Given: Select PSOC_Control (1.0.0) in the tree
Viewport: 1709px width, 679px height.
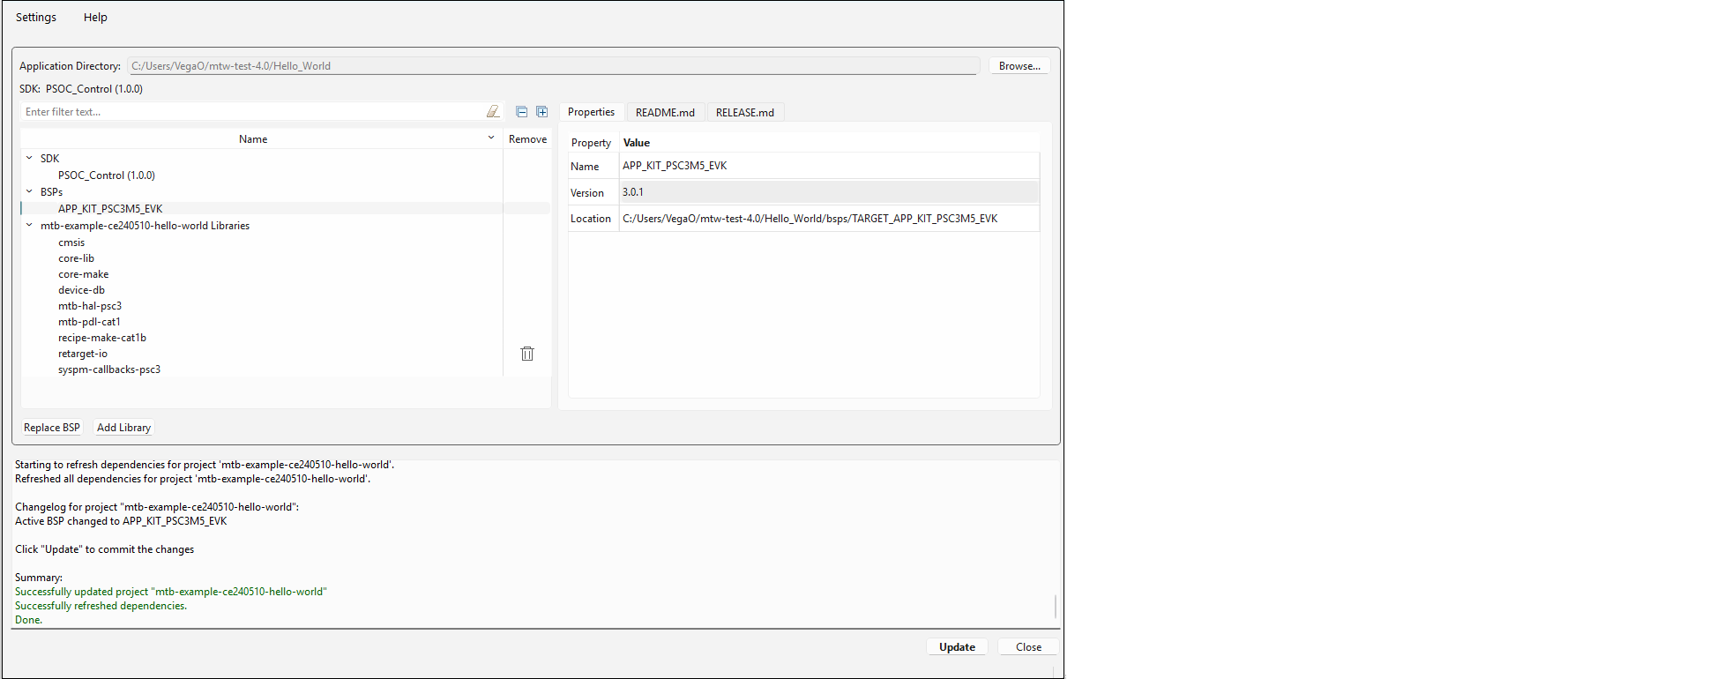Looking at the screenshot, I should tap(107, 175).
